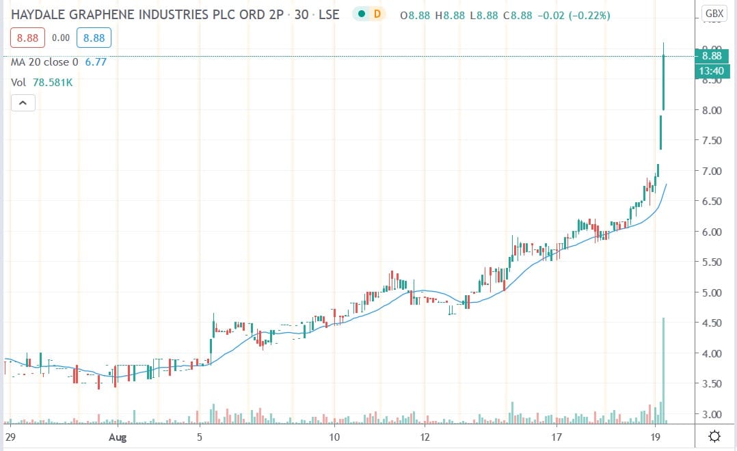The height and width of the screenshot is (451, 737).
Task: Click the 17 date label on time axis
Action: tap(557, 437)
